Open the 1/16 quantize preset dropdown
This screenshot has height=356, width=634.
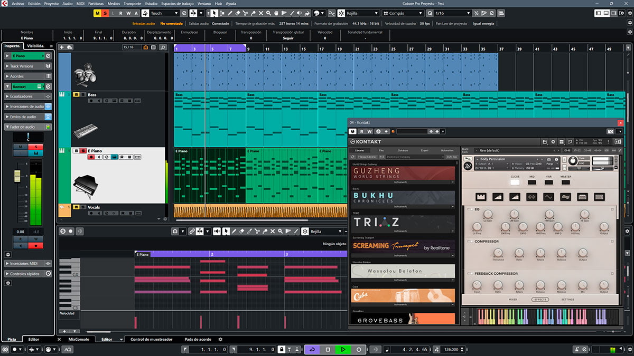[454, 13]
